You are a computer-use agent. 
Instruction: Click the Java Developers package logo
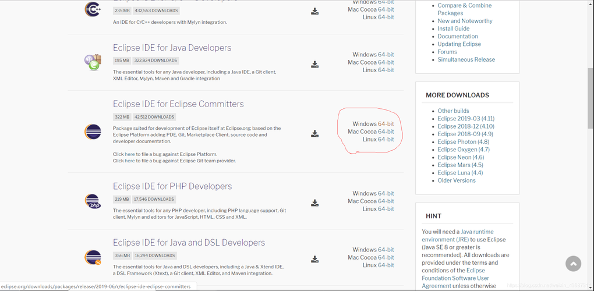coord(93,62)
